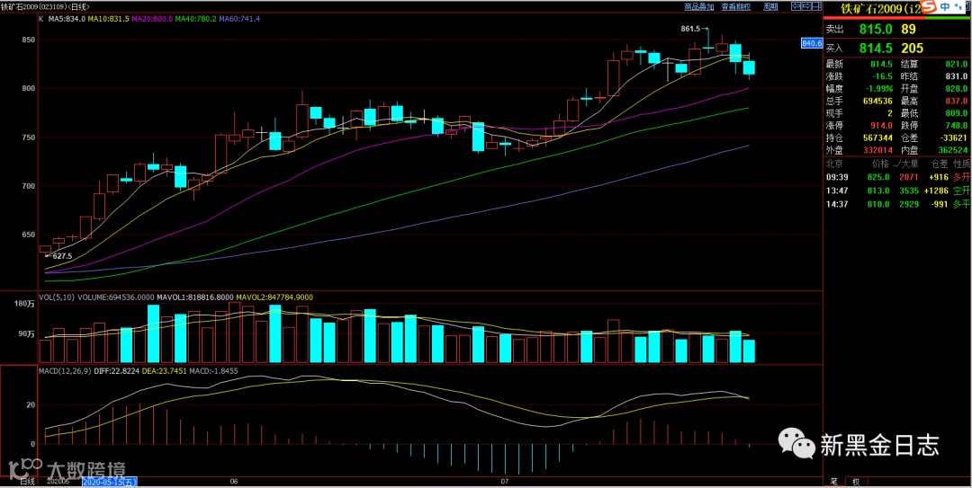Click the 861.5 high price annotation
972x488 pixels.
689,29
